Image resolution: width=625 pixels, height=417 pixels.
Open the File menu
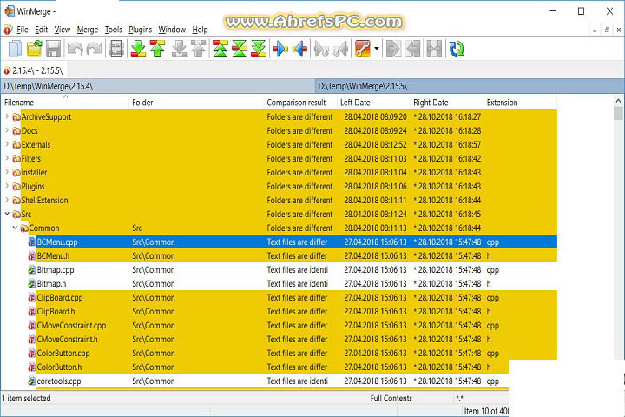pos(23,30)
